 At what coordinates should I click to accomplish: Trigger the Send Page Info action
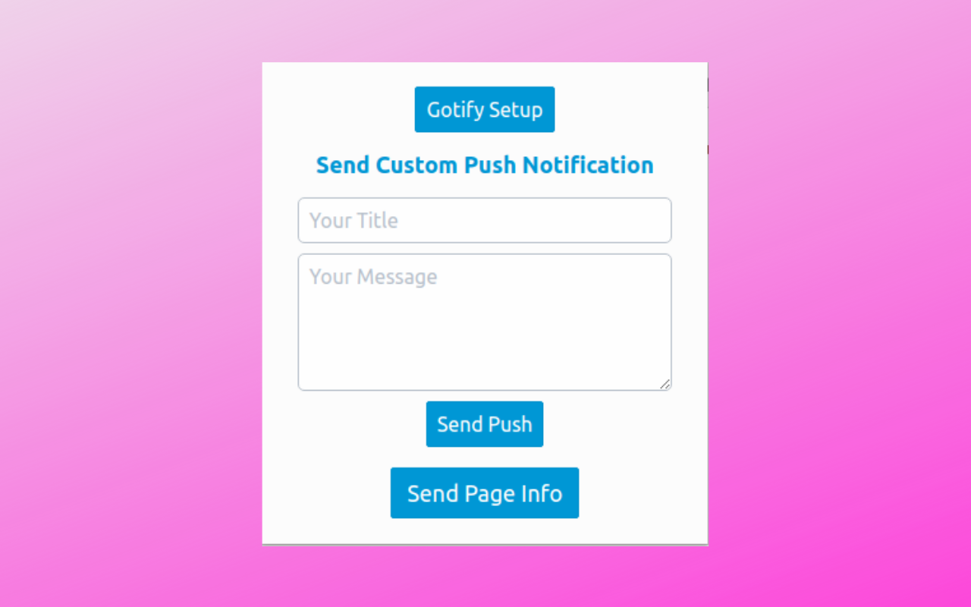[x=484, y=493]
